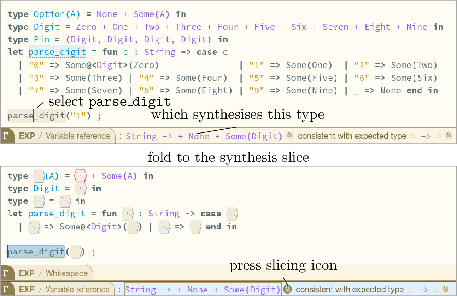Click the slicing icon after Some(Digit) in lowest status bar
The height and width of the screenshot is (296, 457).
[287, 289]
